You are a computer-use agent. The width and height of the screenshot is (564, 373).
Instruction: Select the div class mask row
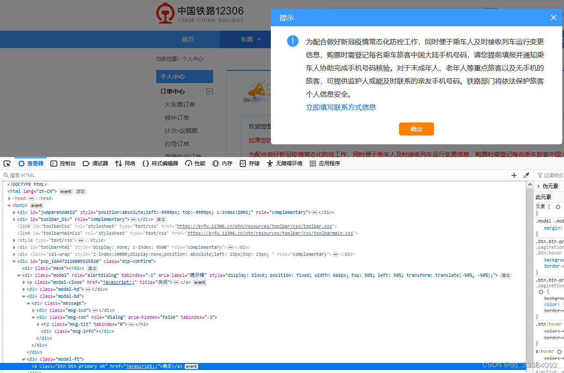[264, 268]
